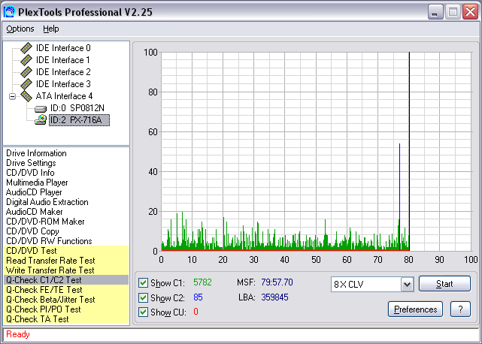Image resolution: width=482 pixels, height=344 pixels.
Task: Click the ATA Interface 4 chip icon
Action: coord(26,96)
